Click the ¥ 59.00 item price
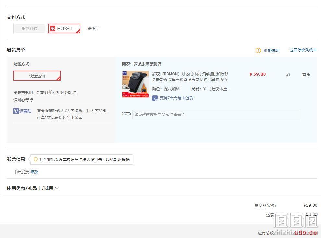 point(257,74)
